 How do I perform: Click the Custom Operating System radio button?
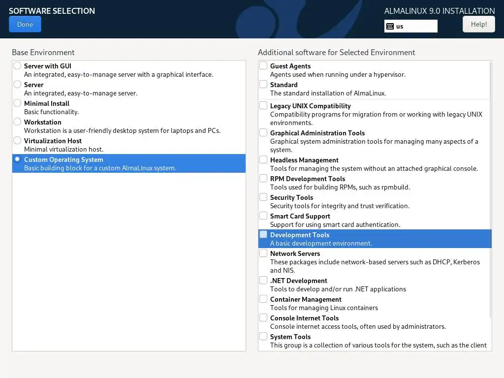click(18, 159)
